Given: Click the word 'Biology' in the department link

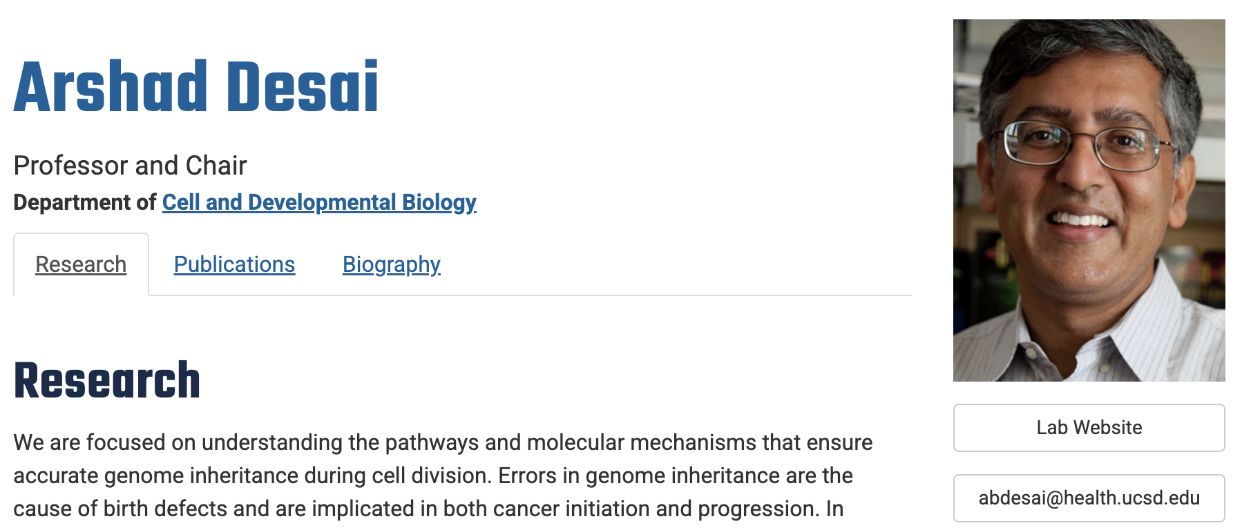Looking at the screenshot, I should [x=439, y=202].
